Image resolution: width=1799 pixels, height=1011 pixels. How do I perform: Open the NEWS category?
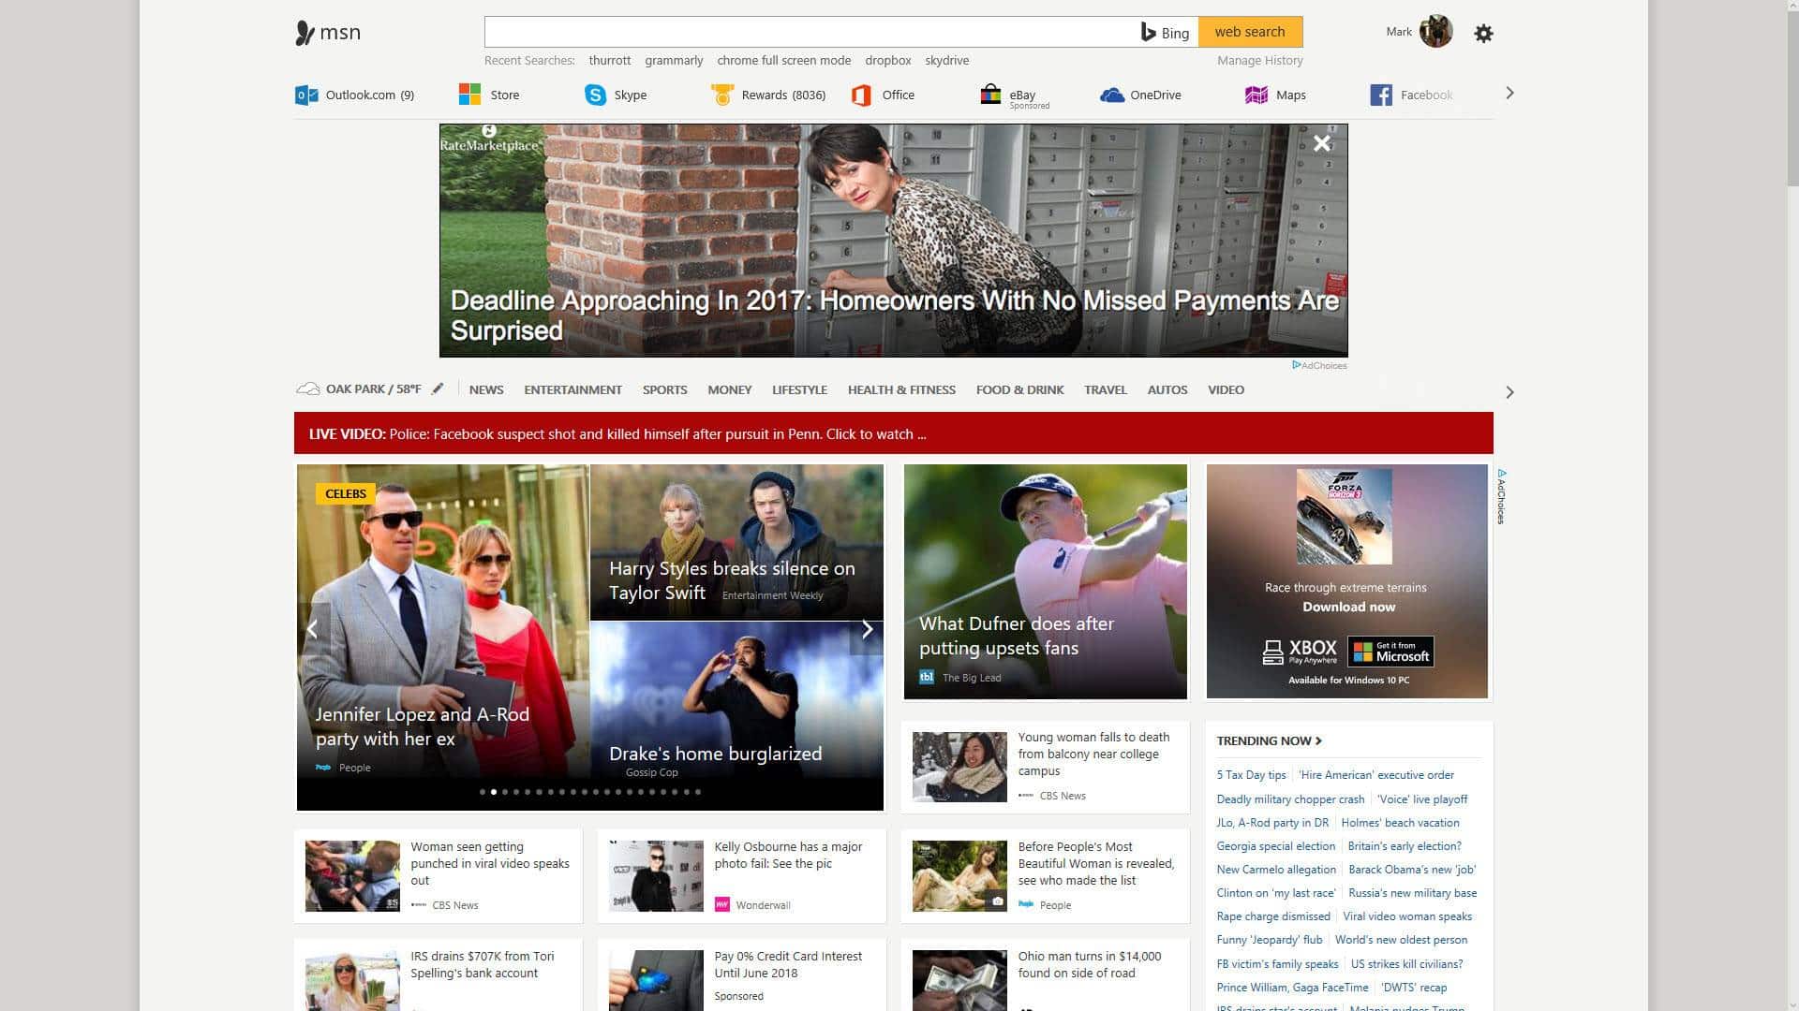486,389
